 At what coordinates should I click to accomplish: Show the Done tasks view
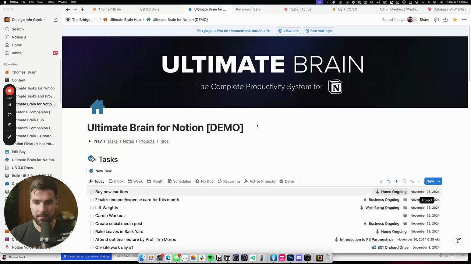click(286, 181)
